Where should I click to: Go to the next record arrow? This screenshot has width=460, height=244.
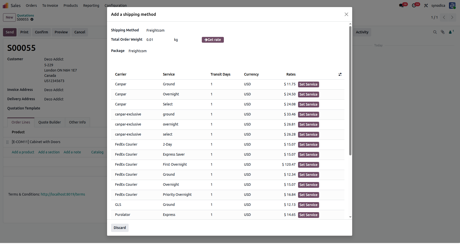(x=452, y=17)
